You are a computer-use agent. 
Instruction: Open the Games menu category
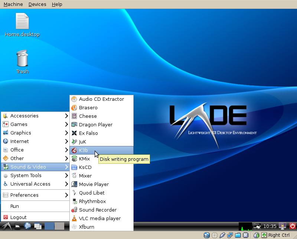click(x=35, y=124)
